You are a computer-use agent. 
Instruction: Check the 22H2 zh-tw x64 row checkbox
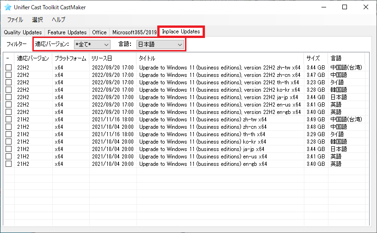[x=9, y=67]
